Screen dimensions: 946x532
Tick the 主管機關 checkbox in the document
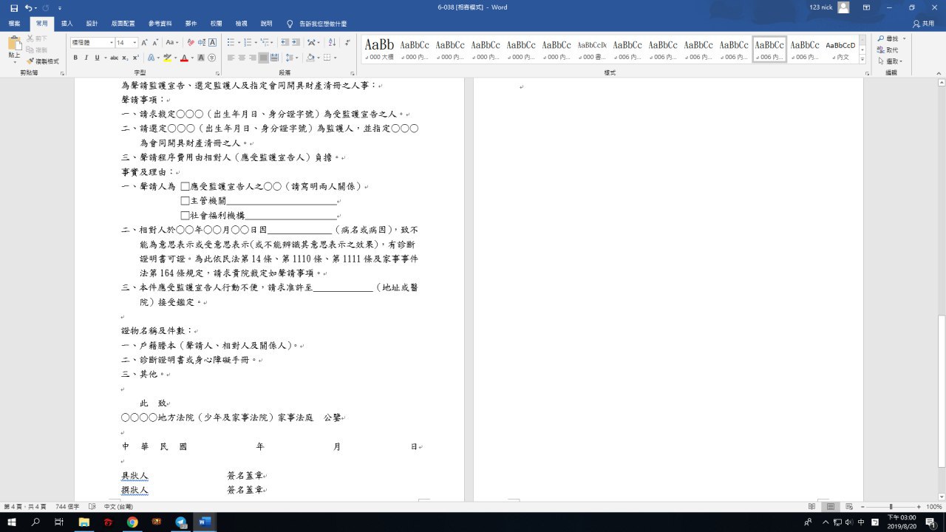pos(185,201)
